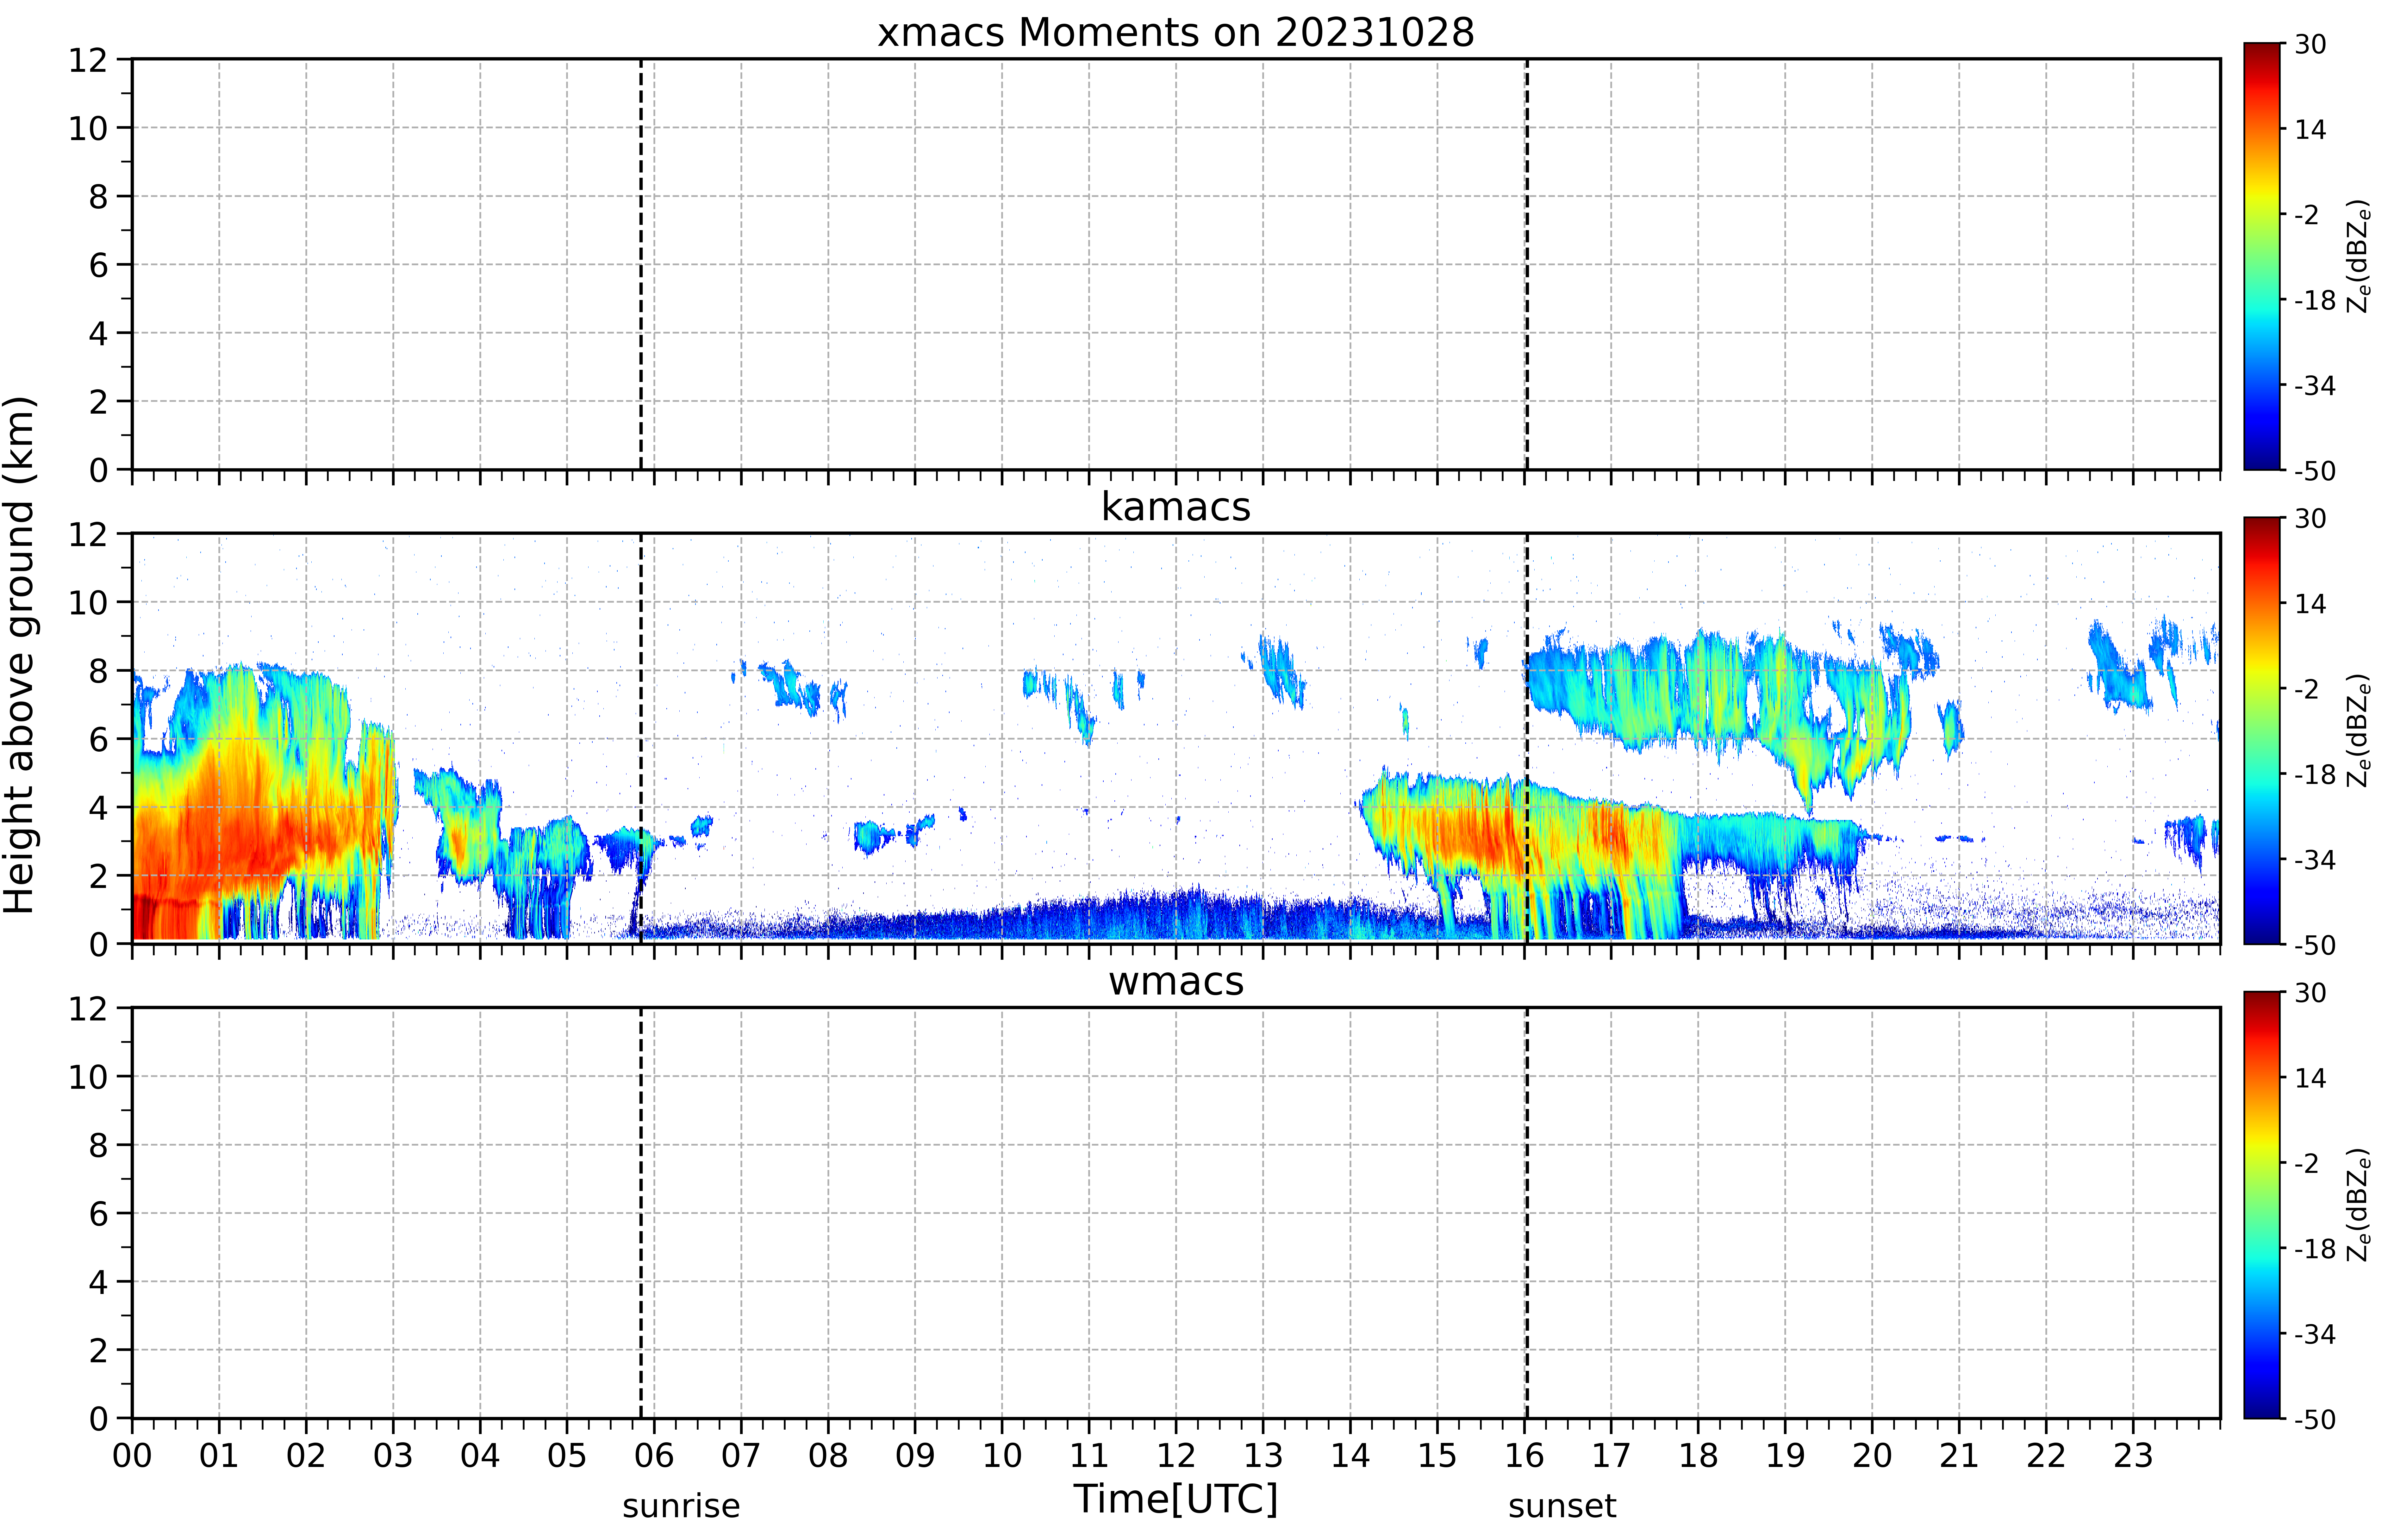Click the xmacs panel reflectivity colorbar
The height and width of the screenshot is (1540, 2388).
point(2262,256)
